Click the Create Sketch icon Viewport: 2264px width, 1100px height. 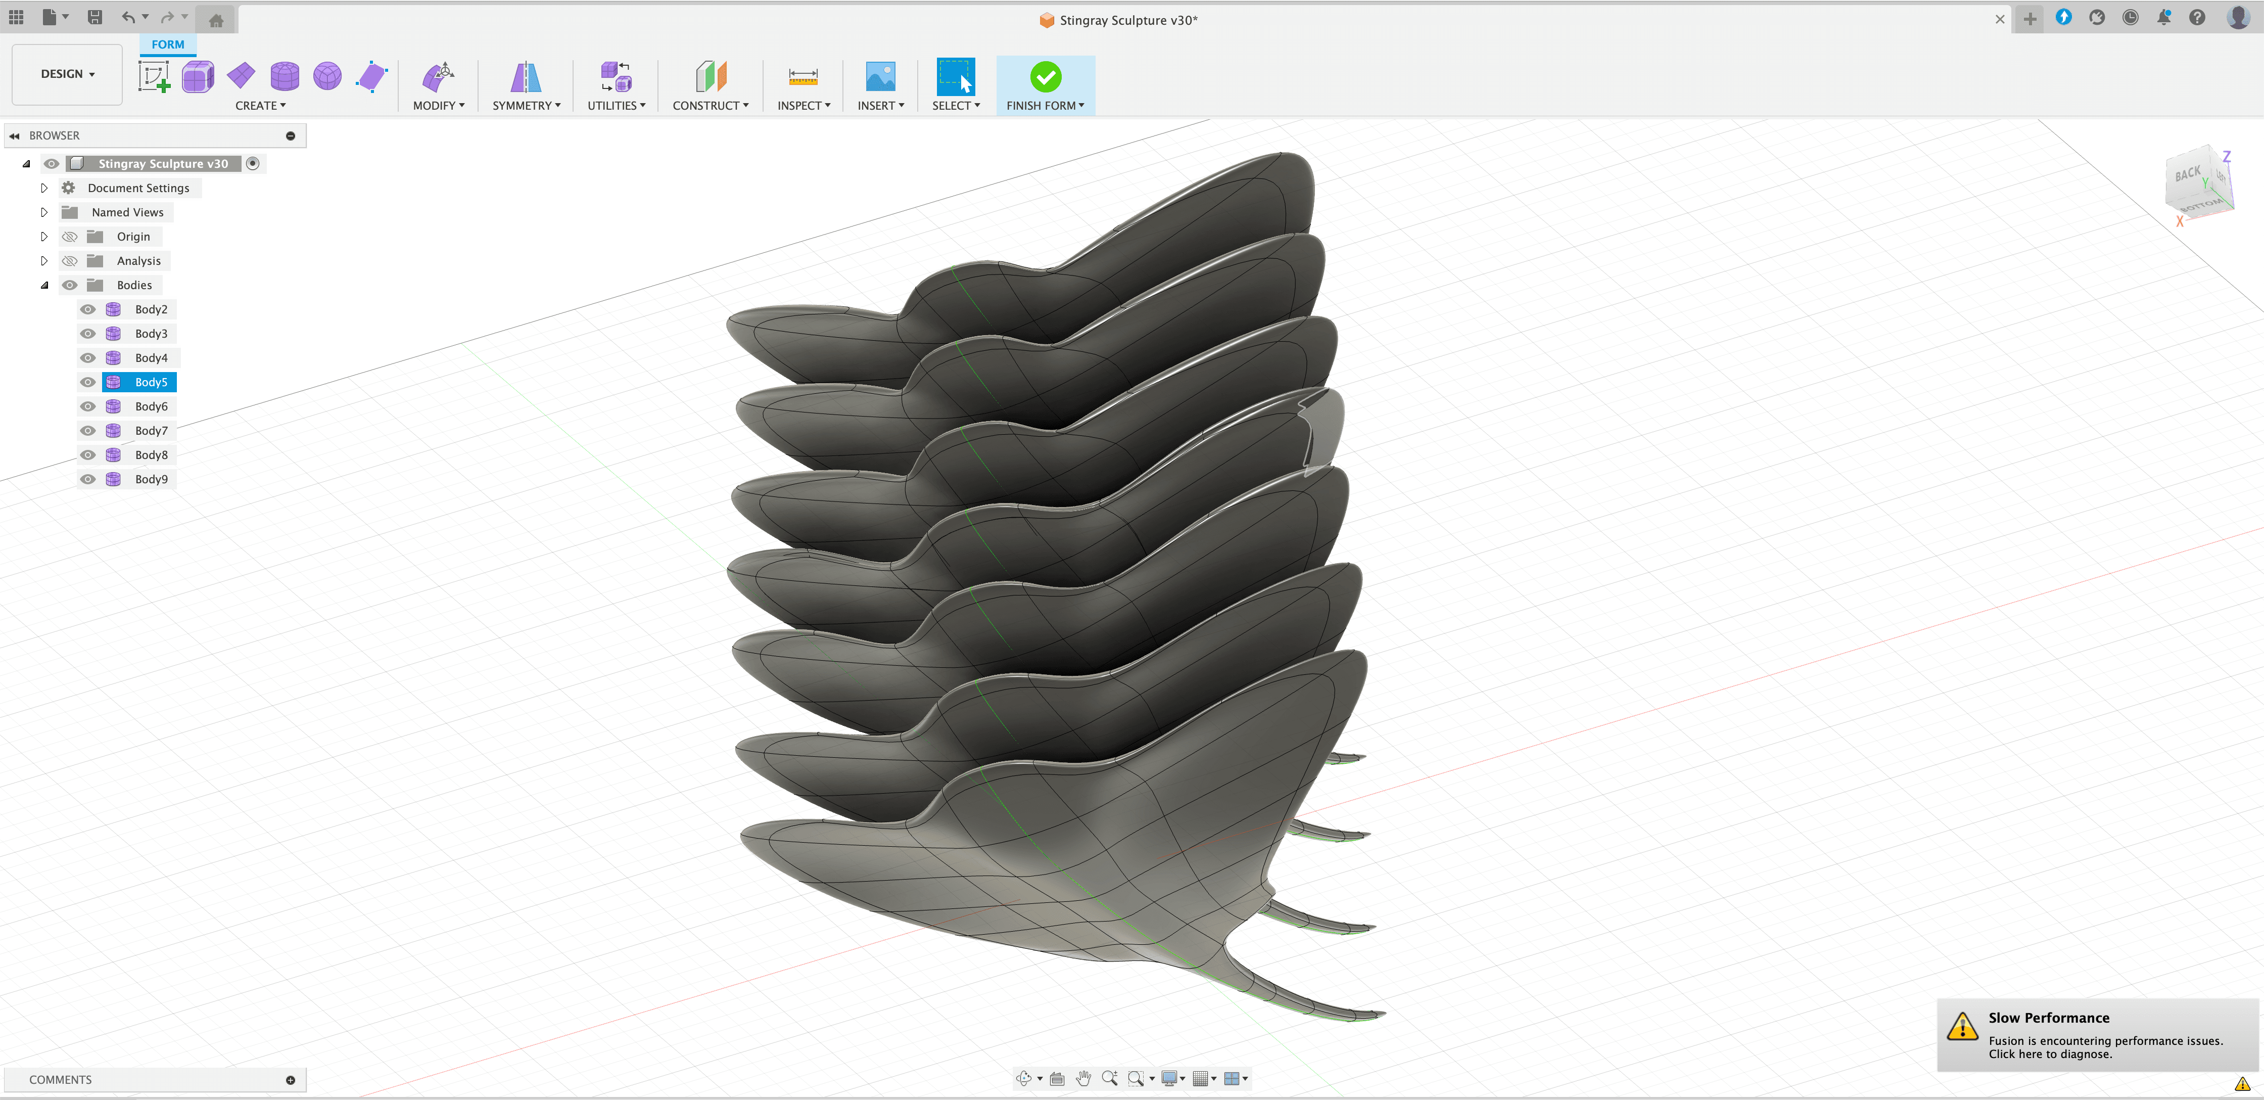155,76
